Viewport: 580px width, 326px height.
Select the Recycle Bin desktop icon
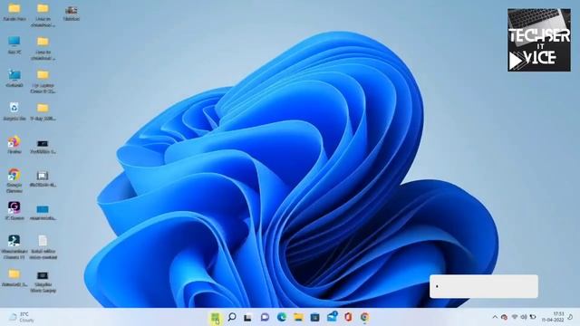pos(14,111)
